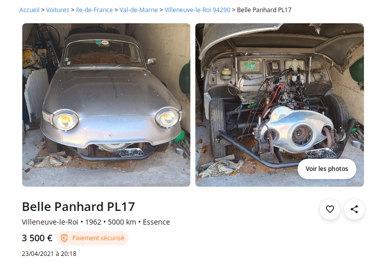Viewport: 369px width, 261px height.
Task: Click the Essence fuel type text
Action: point(156,222)
